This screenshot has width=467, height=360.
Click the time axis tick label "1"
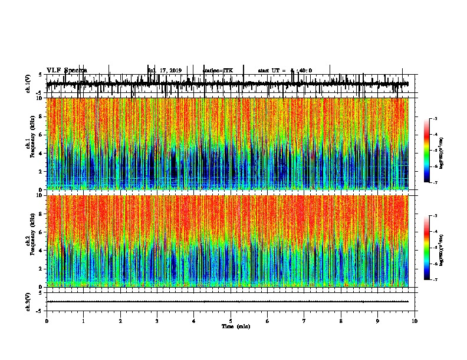click(83, 321)
